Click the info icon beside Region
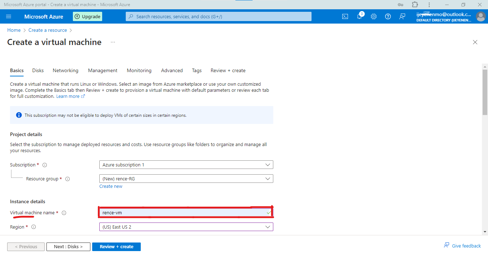The height and width of the screenshot is (260, 488). click(x=34, y=227)
